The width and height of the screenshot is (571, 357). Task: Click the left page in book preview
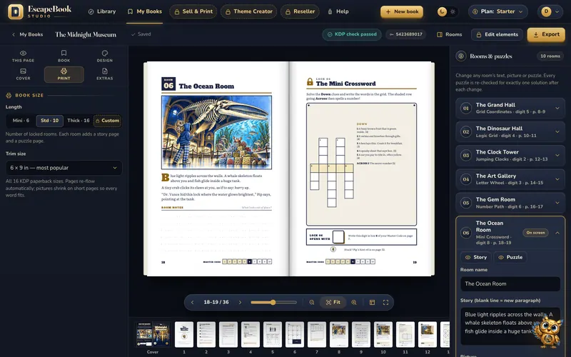click(x=217, y=169)
